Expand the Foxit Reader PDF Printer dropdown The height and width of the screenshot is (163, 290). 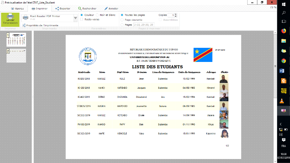pyautogui.click(x=76, y=17)
